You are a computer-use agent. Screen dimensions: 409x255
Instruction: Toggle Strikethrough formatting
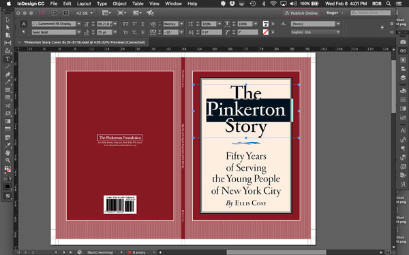(142, 32)
